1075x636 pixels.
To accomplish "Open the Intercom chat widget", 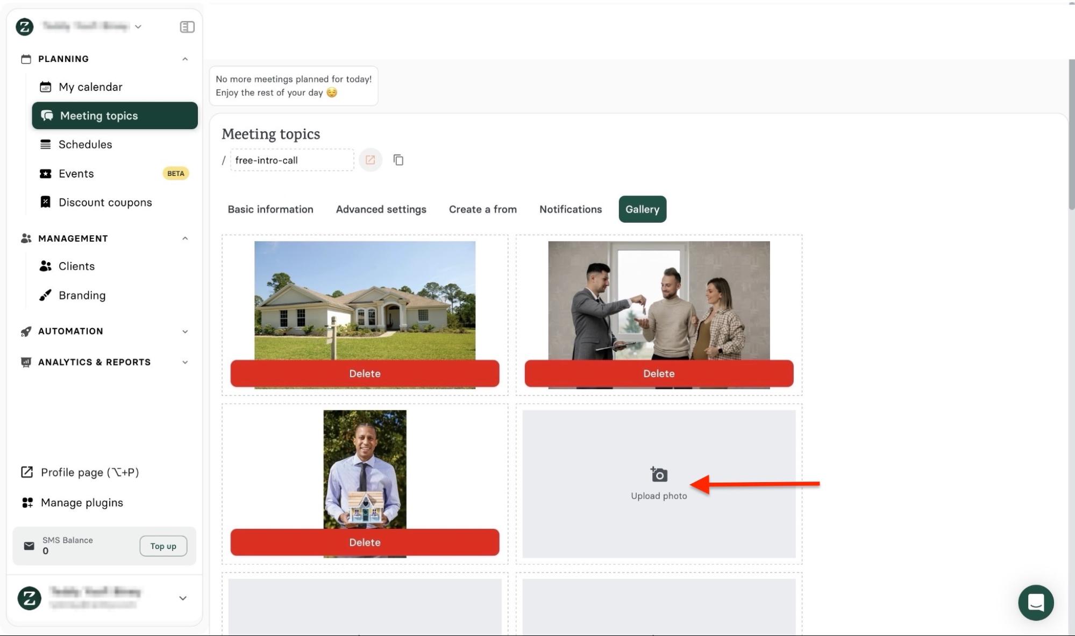I will click(x=1036, y=603).
